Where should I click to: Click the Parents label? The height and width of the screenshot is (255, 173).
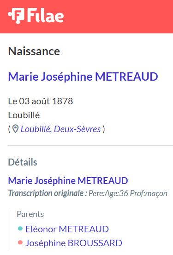(30, 214)
